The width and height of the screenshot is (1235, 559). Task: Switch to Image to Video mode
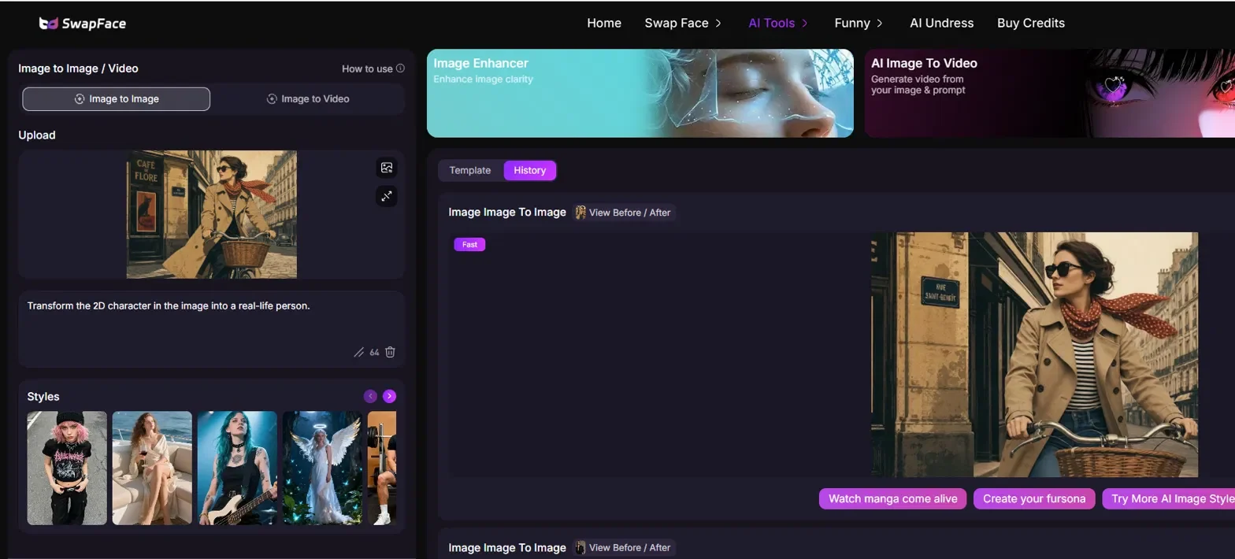point(308,99)
